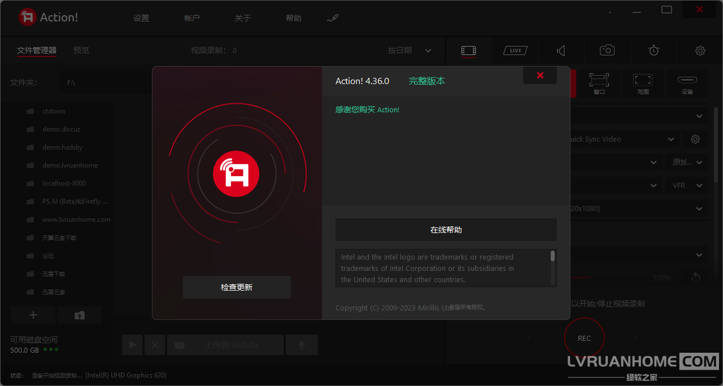
Task: Switch to LIVE streaming mode
Action: click(515, 51)
